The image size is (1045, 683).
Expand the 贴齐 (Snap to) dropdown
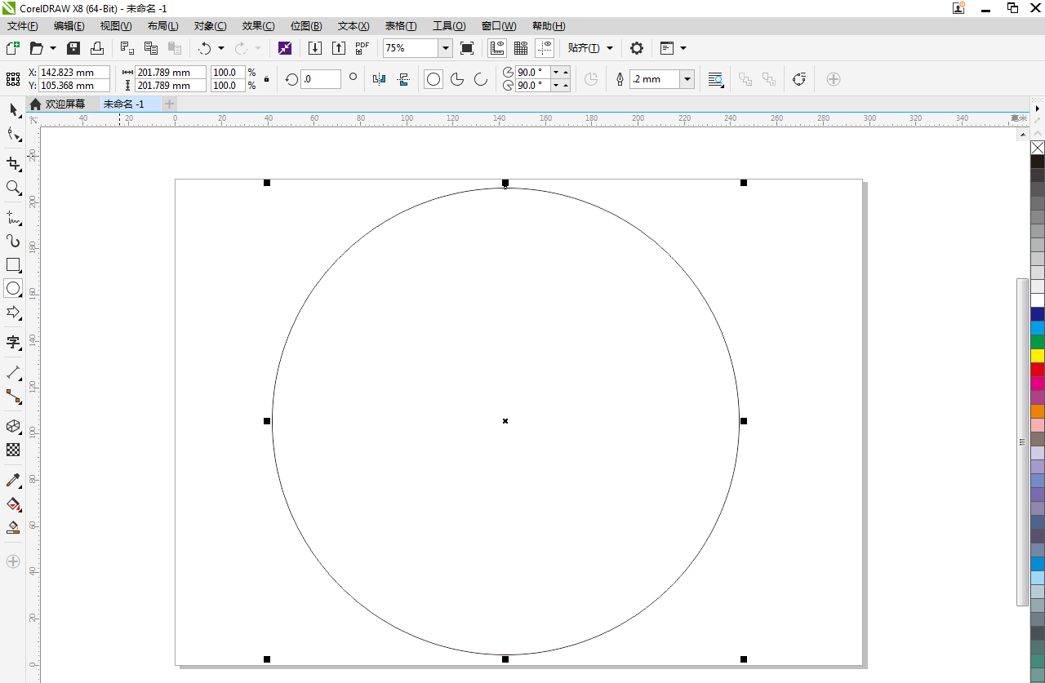coord(610,48)
